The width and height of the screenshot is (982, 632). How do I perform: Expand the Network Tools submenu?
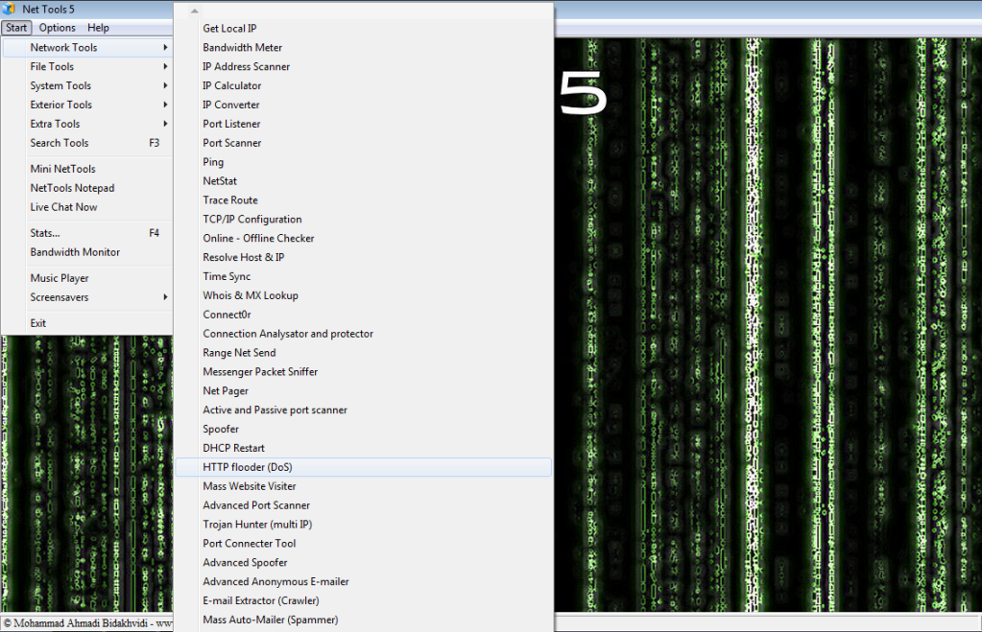(87, 48)
